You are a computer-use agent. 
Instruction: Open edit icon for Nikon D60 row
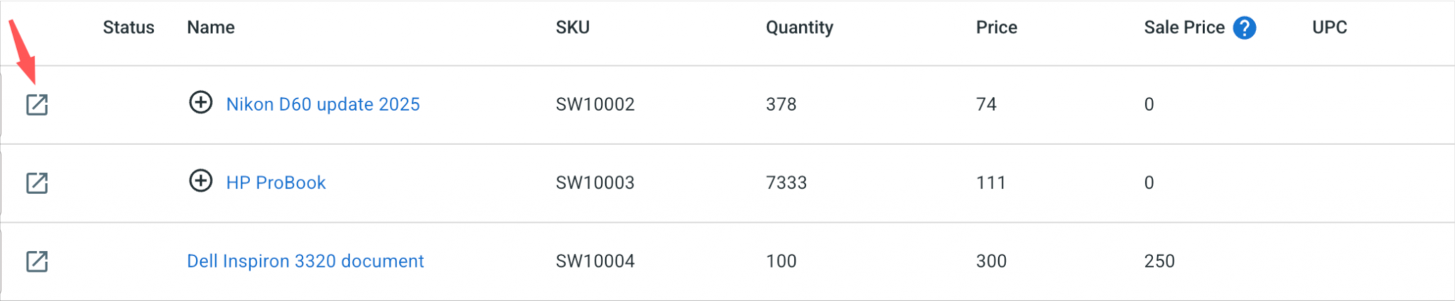point(37,105)
